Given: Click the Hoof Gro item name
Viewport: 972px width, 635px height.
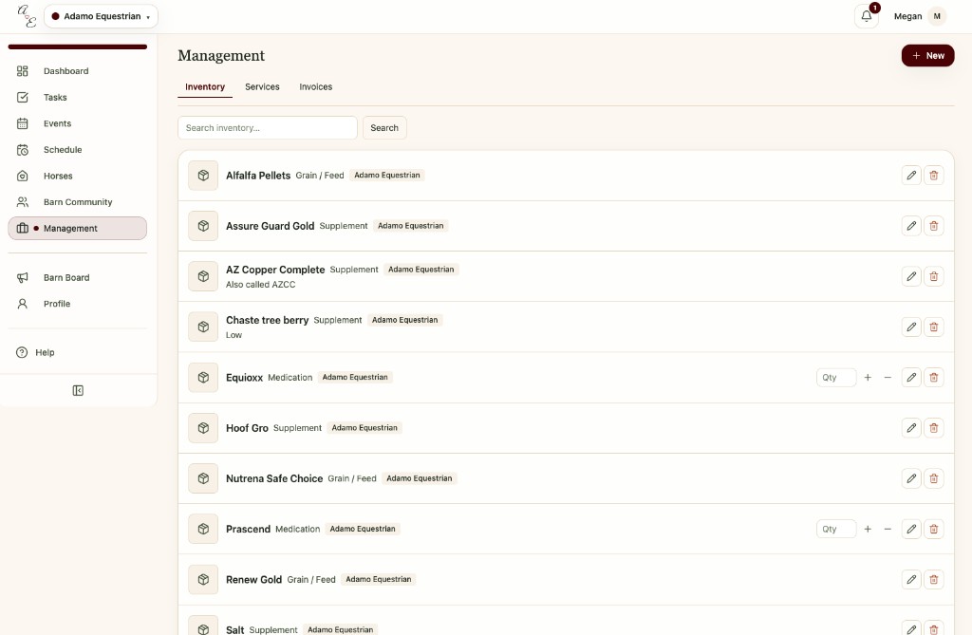Looking at the screenshot, I should tap(247, 428).
